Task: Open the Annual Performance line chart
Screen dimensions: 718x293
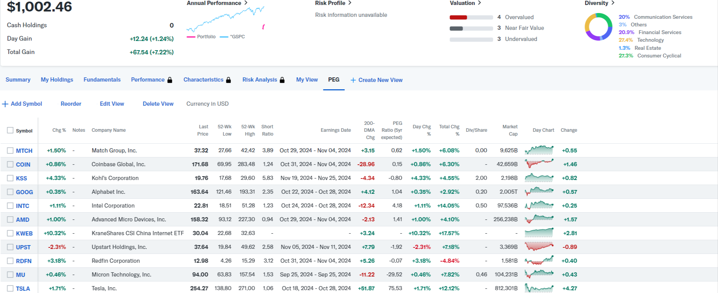Action: [226, 19]
